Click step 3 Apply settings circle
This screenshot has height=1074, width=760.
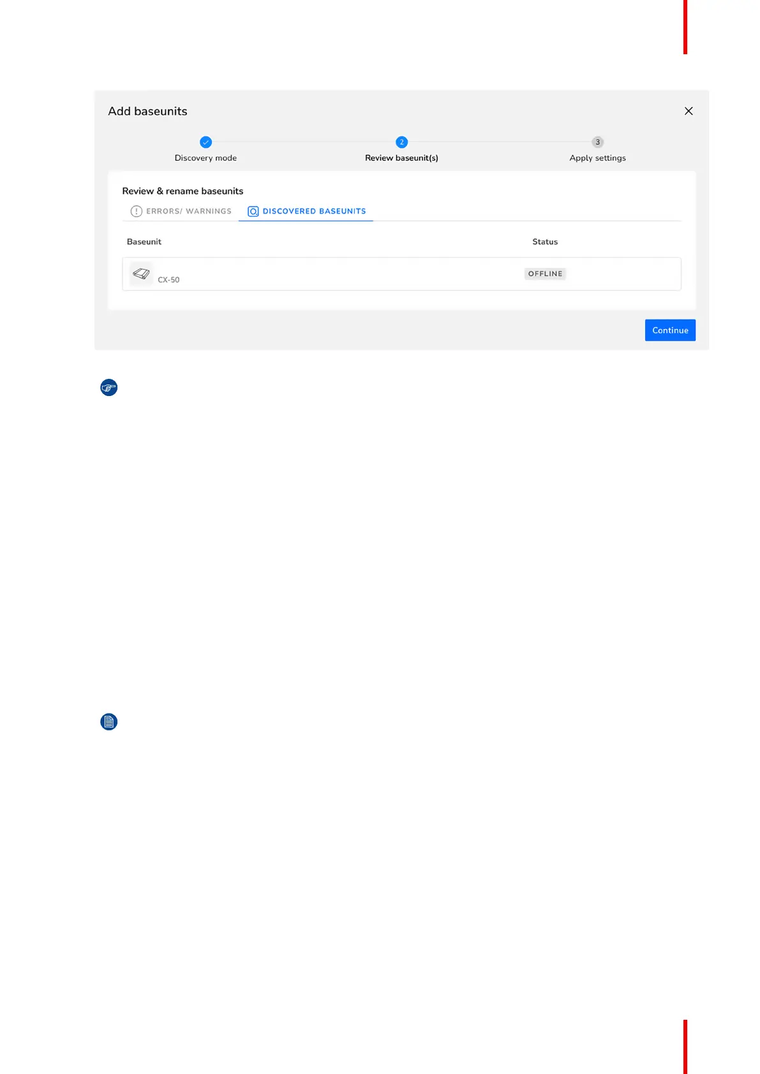pyautogui.click(x=597, y=142)
